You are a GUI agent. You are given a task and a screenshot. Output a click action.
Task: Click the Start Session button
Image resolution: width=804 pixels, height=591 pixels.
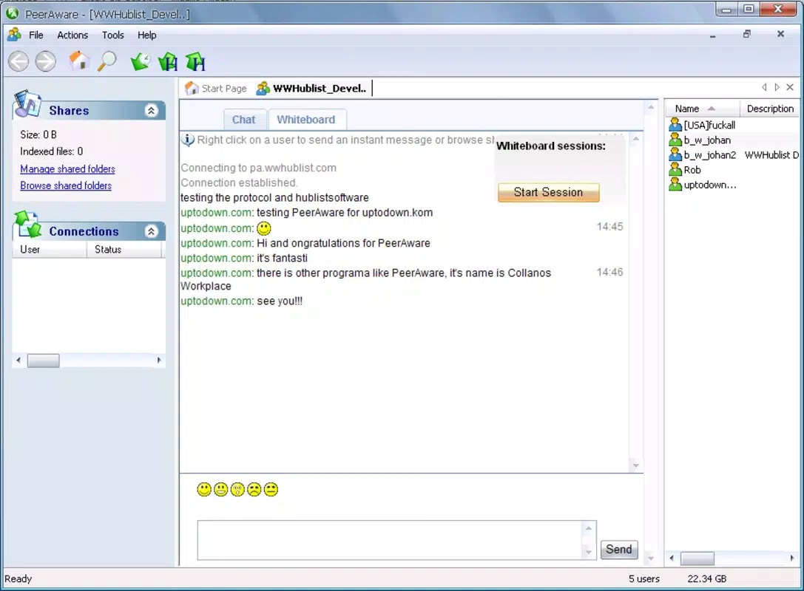pyautogui.click(x=548, y=192)
